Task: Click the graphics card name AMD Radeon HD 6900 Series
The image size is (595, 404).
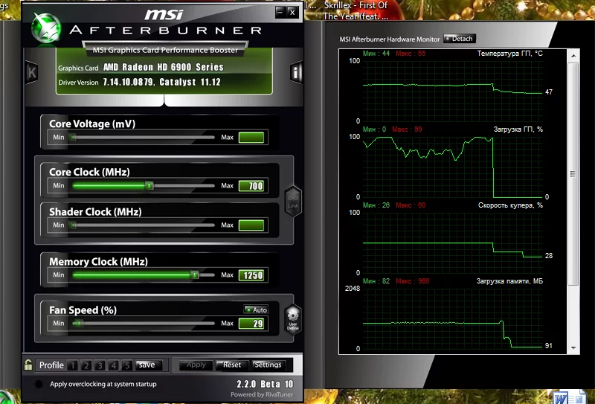Action: tap(163, 67)
